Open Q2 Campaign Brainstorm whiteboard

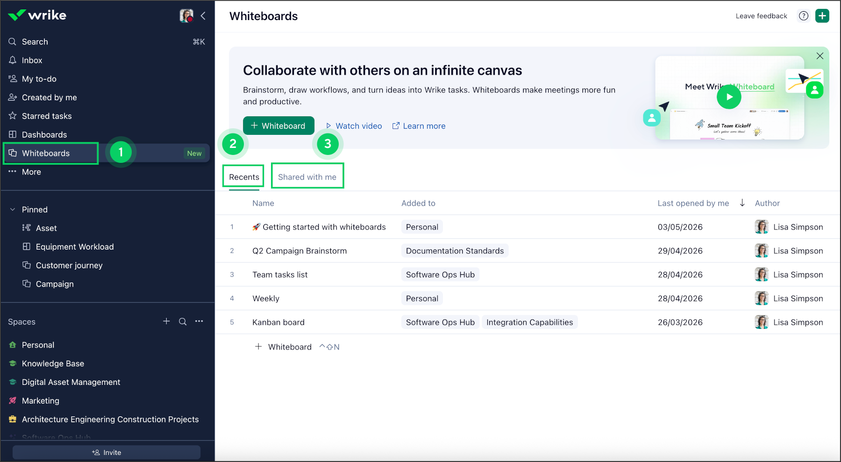(299, 251)
